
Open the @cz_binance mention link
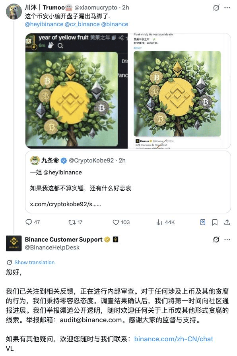click(82, 24)
